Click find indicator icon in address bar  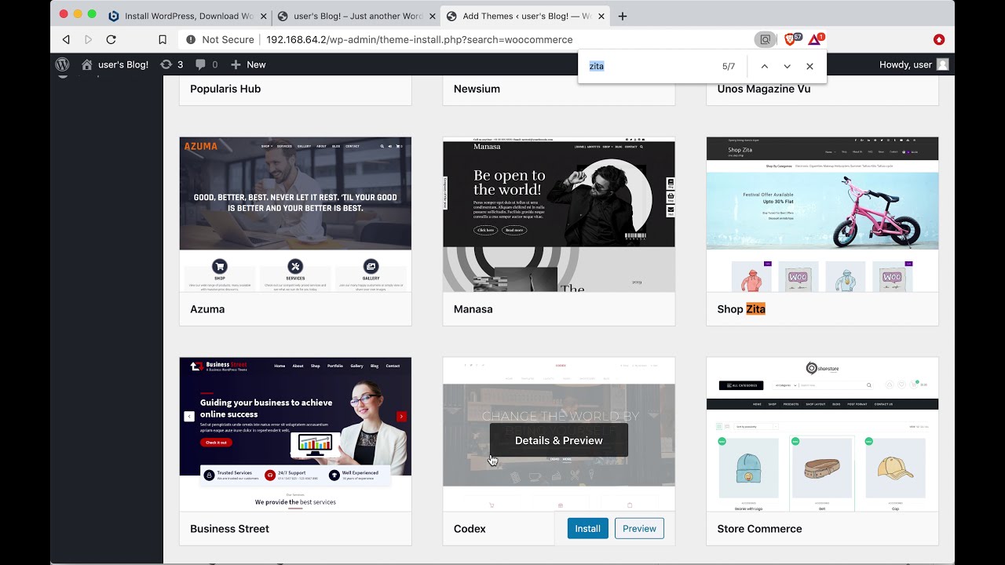[765, 39]
